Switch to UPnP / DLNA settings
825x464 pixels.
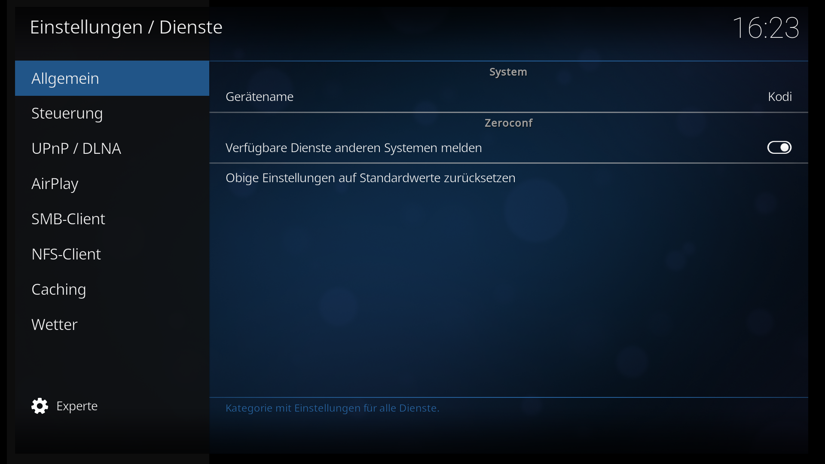click(112, 149)
